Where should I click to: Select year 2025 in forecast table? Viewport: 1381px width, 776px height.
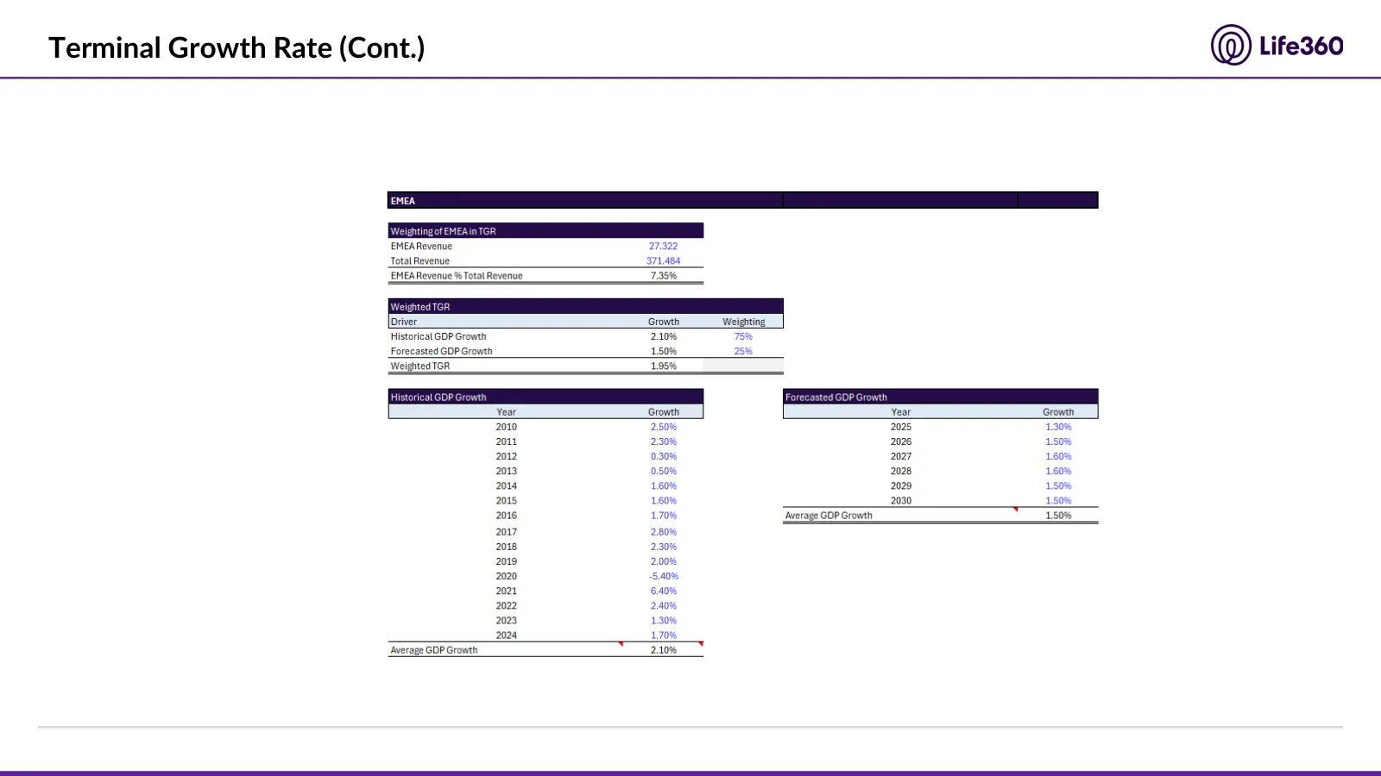(901, 427)
